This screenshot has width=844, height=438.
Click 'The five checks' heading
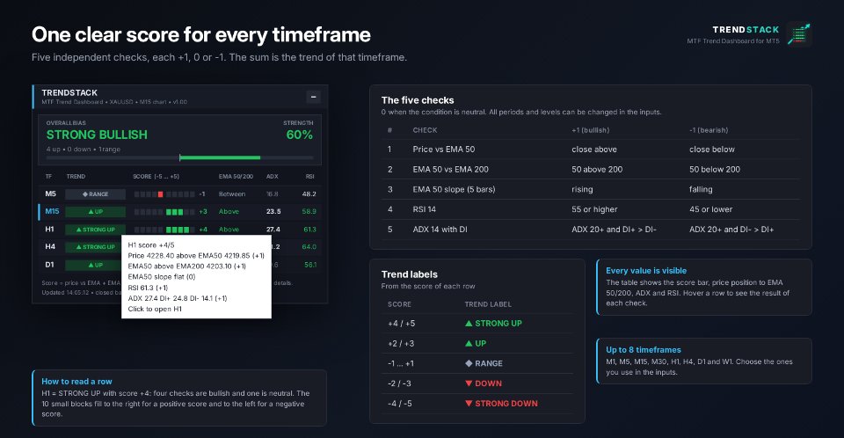418,100
